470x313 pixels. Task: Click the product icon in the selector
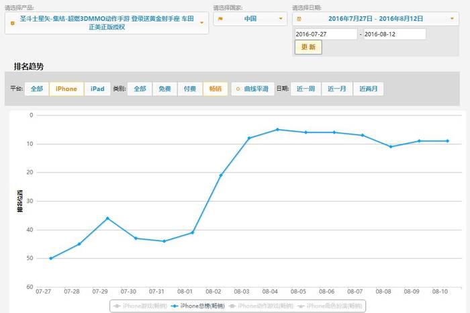(x=12, y=23)
